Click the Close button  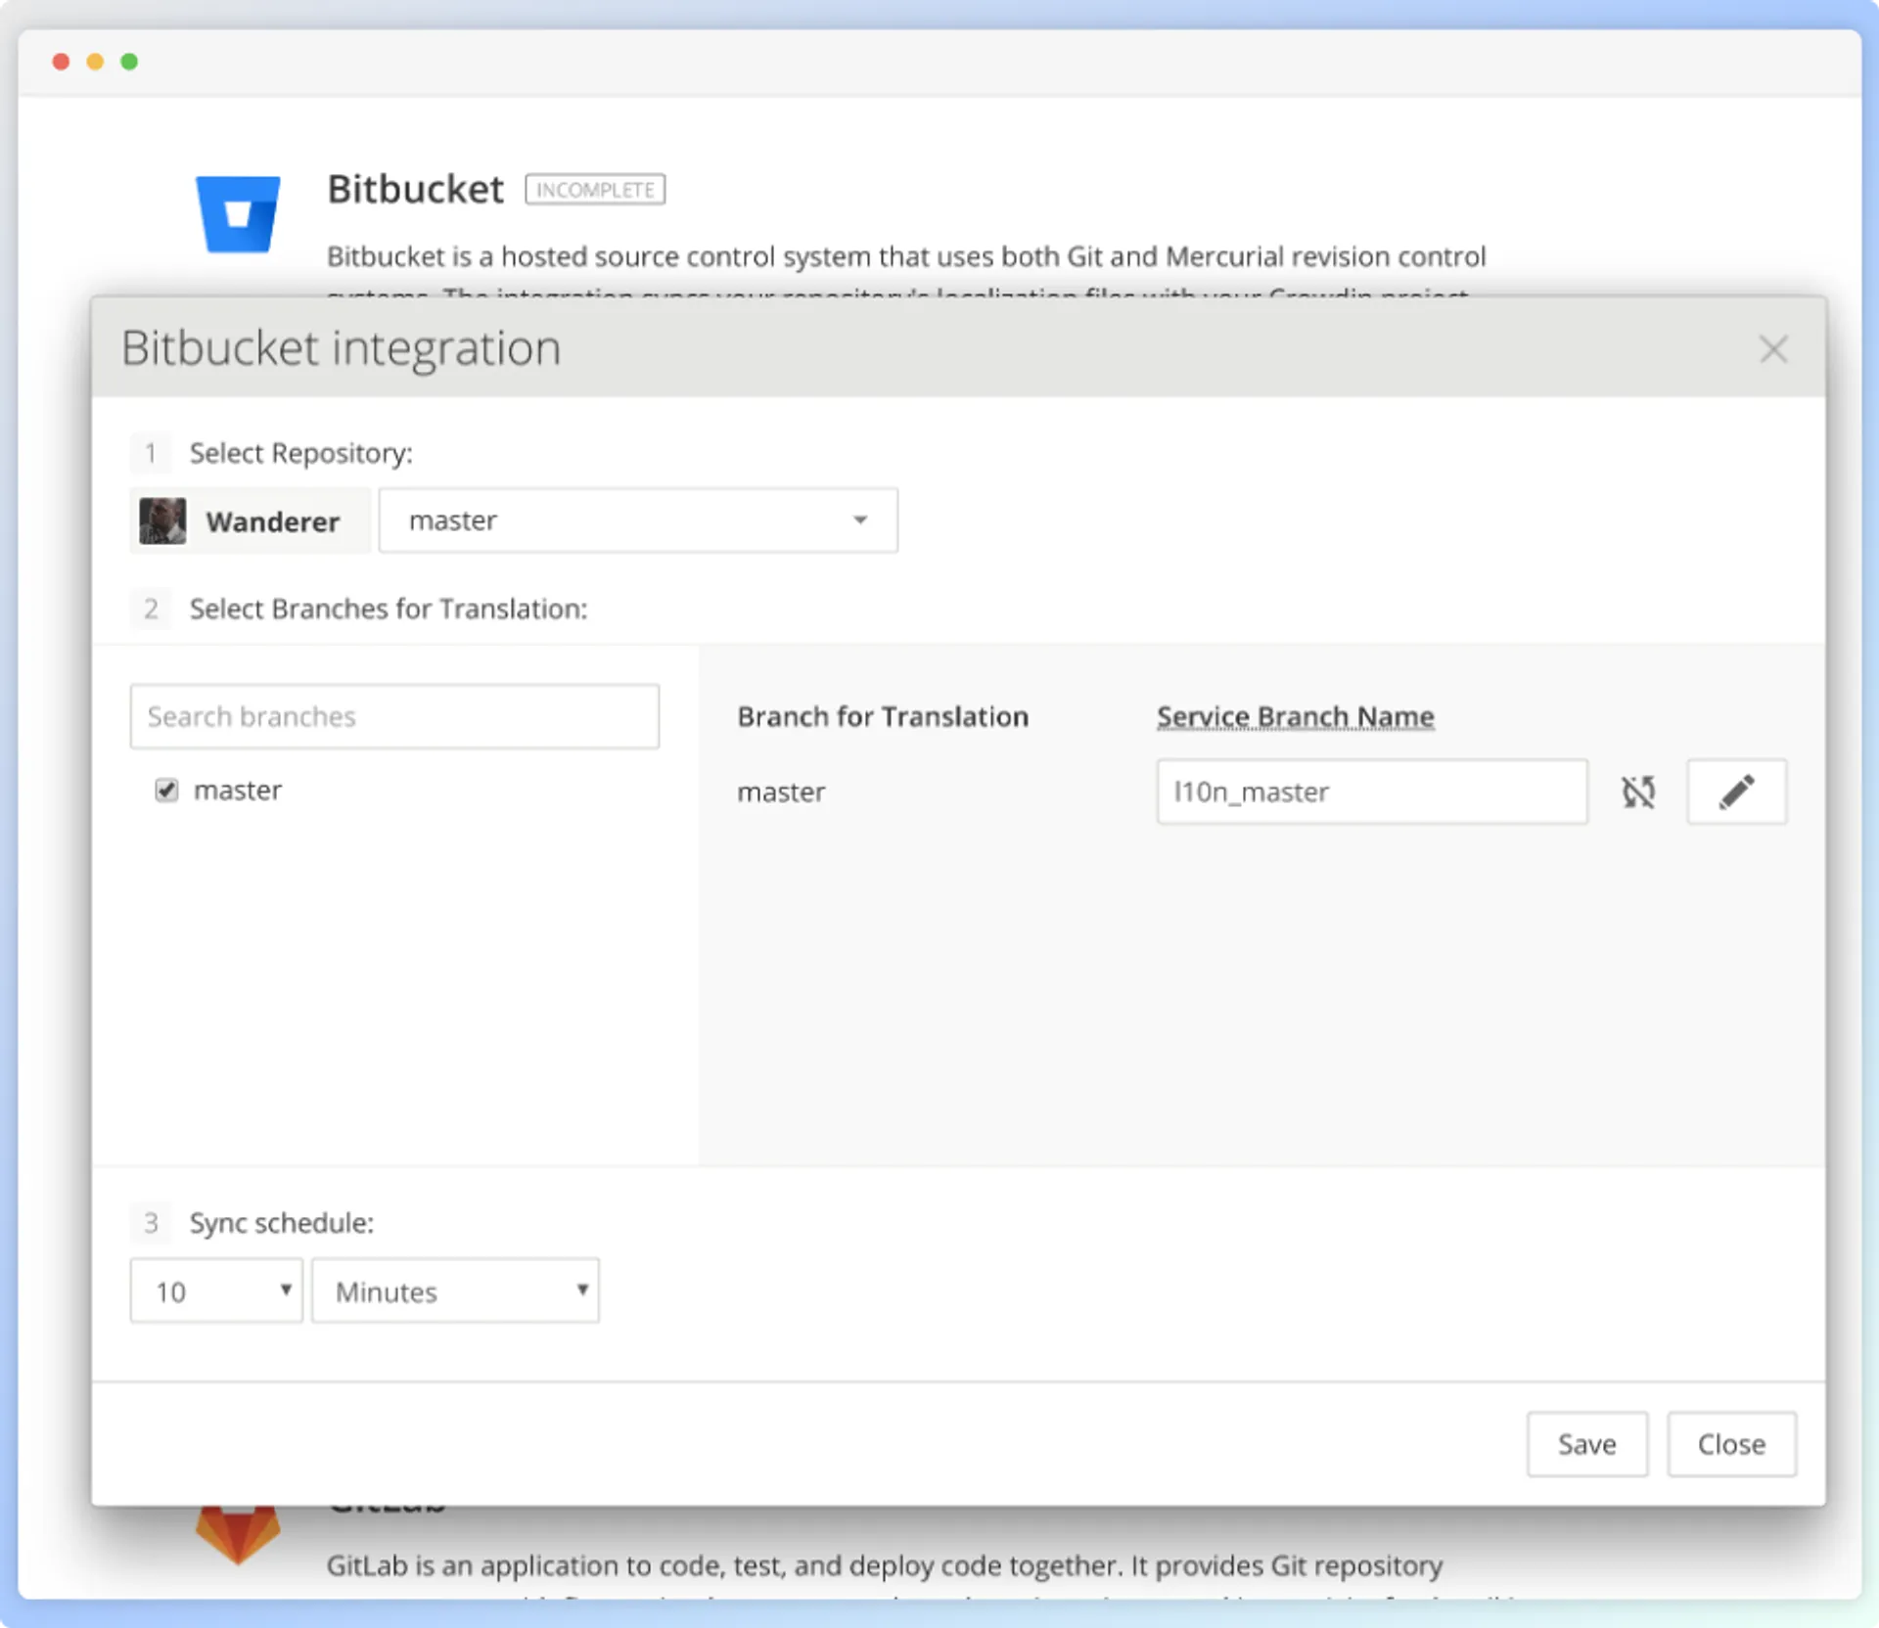tap(1731, 1444)
